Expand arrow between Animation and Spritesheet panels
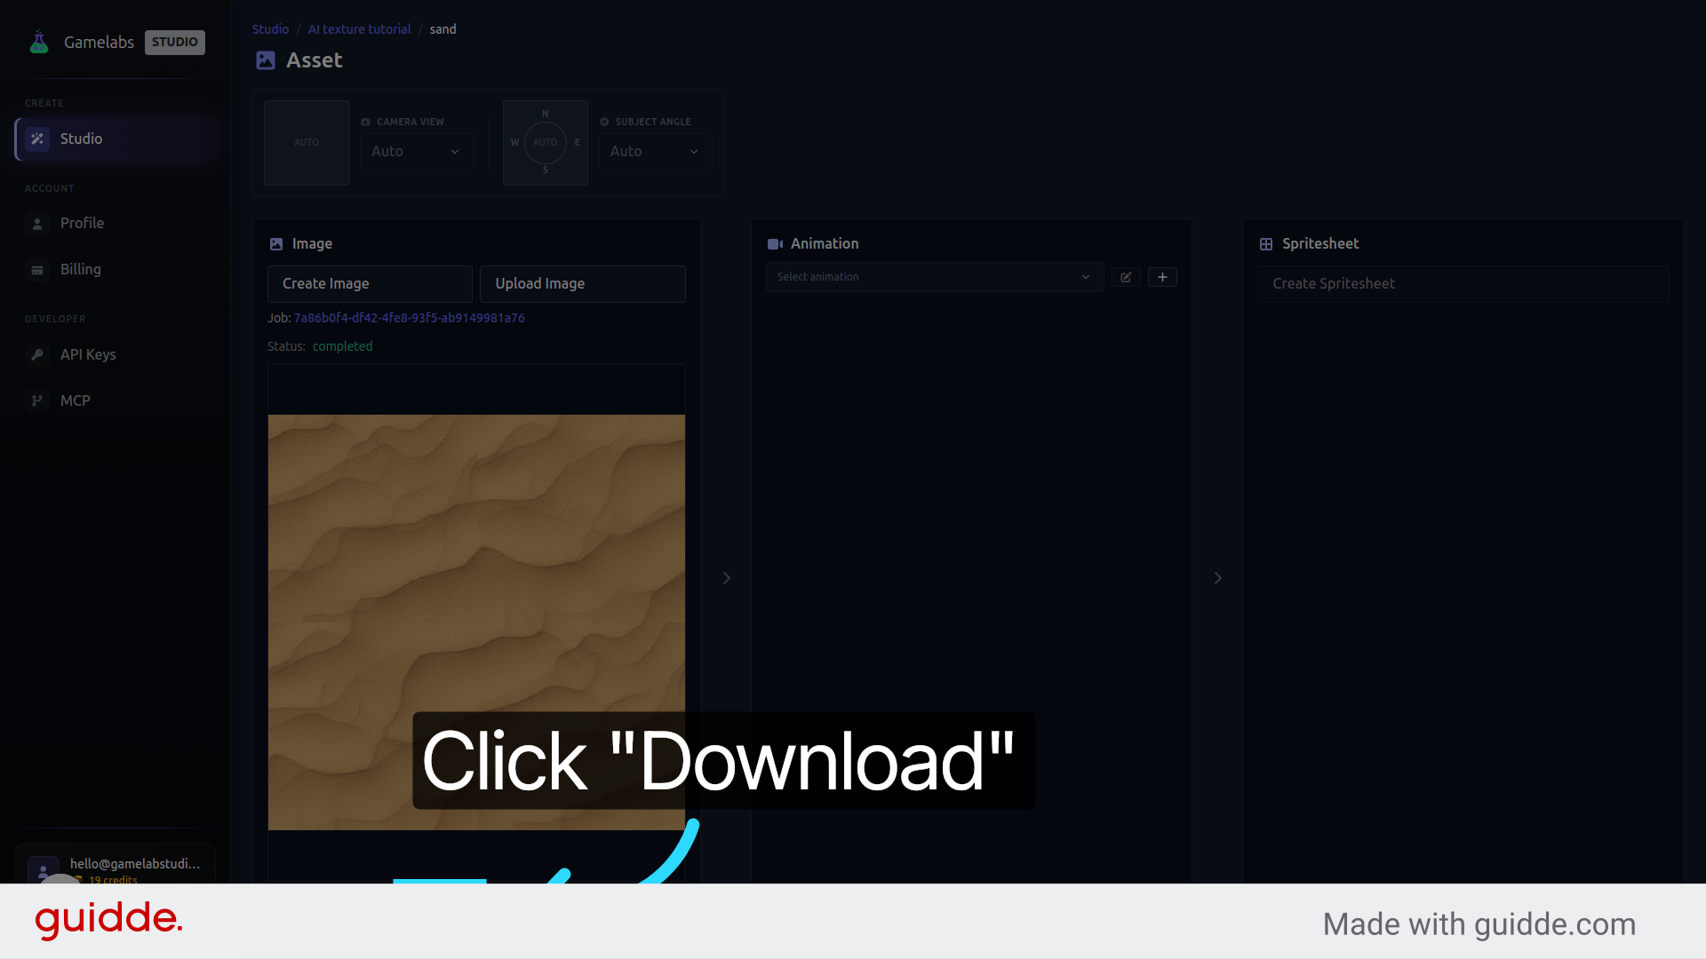The height and width of the screenshot is (959, 1706). pyautogui.click(x=1217, y=578)
